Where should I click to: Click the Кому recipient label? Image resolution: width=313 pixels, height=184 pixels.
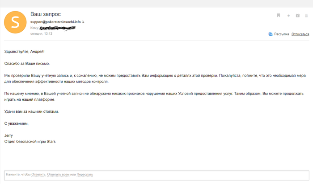click(34, 28)
